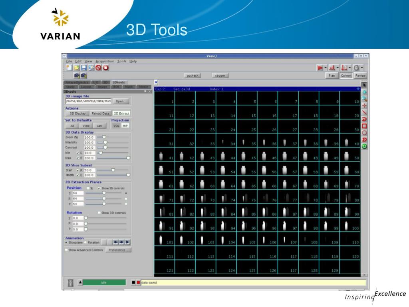
Task: Toggle the Position percent checkbox
Action: pyautogui.click(x=88, y=188)
